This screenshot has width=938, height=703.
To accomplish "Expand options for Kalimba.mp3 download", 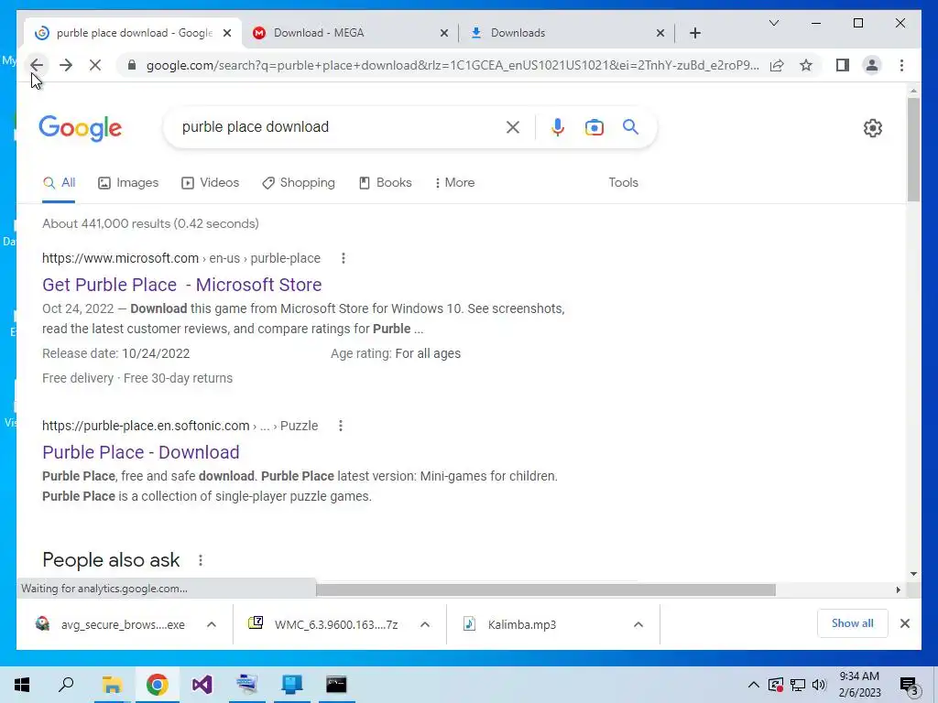I will click(638, 624).
